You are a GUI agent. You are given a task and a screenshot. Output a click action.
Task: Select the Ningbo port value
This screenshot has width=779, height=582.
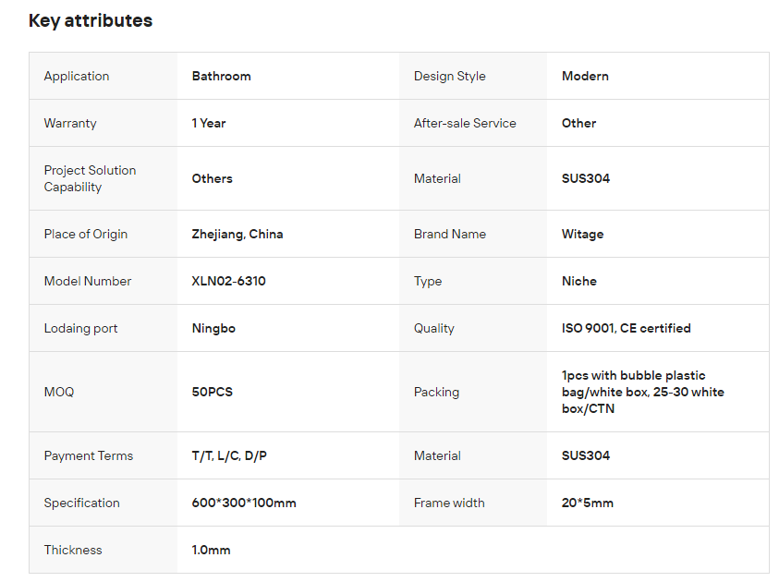(x=213, y=328)
